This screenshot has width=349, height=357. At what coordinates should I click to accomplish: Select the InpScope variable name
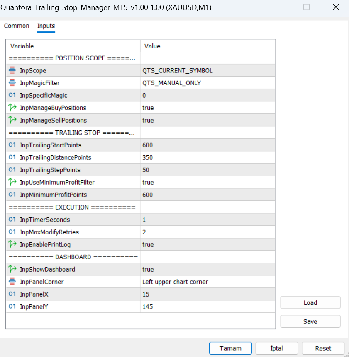33,70
